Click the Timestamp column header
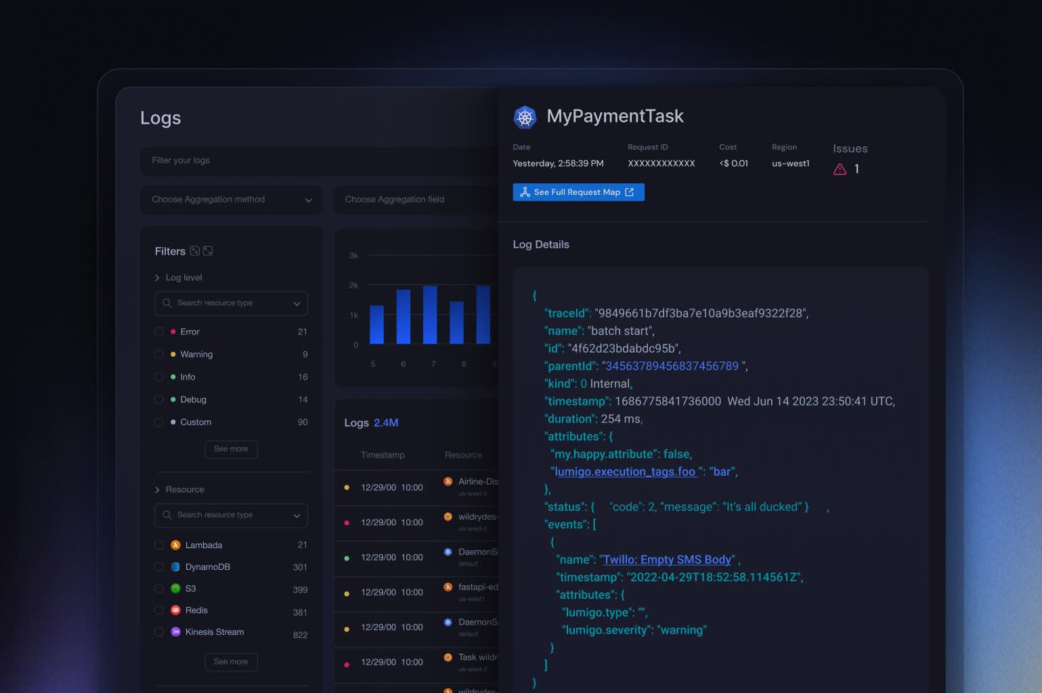Viewport: 1042px width, 693px height. 383,455
